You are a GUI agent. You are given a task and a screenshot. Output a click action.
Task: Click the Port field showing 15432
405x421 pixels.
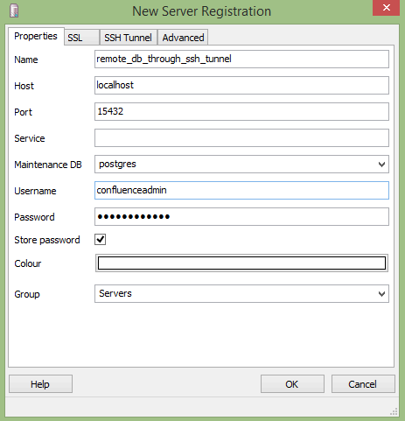tap(241, 112)
